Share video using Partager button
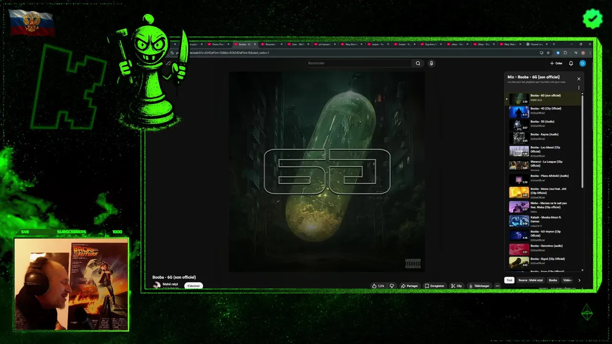The image size is (612, 344). (x=409, y=286)
